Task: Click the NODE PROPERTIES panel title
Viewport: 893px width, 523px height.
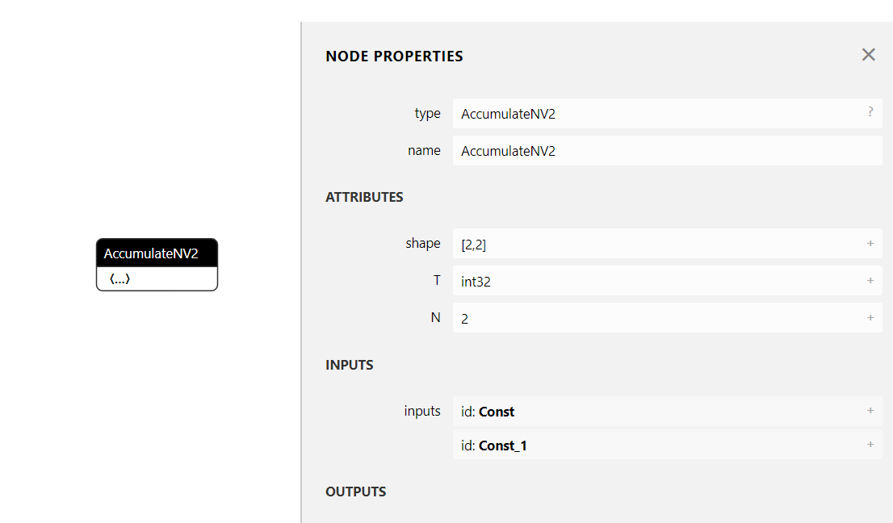Action: coord(394,56)
